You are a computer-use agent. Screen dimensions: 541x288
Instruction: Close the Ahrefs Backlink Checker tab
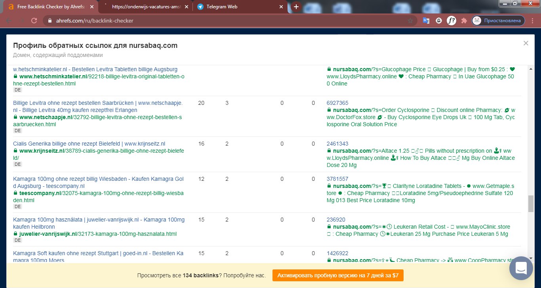click(x=92, y=7)
